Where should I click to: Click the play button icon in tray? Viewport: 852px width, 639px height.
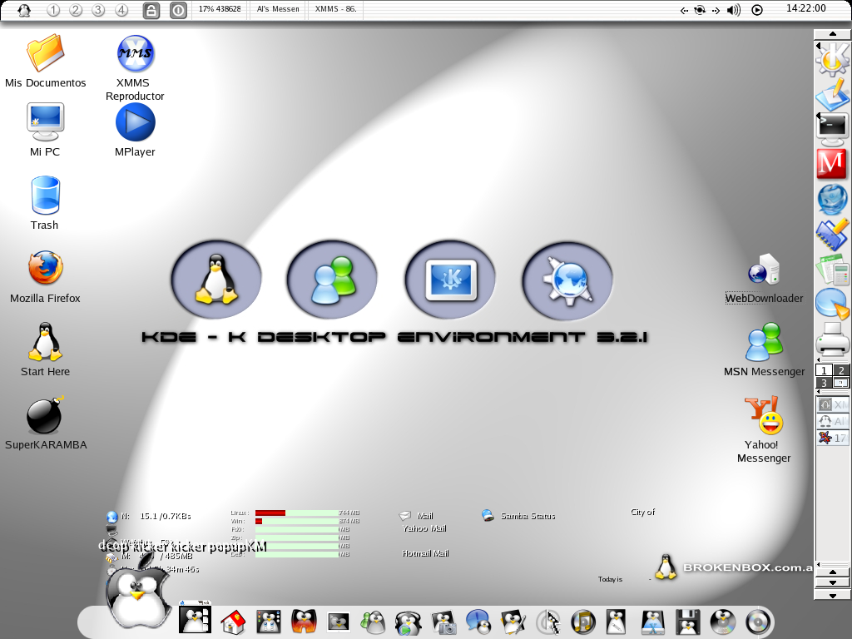[x=757, y=10]
